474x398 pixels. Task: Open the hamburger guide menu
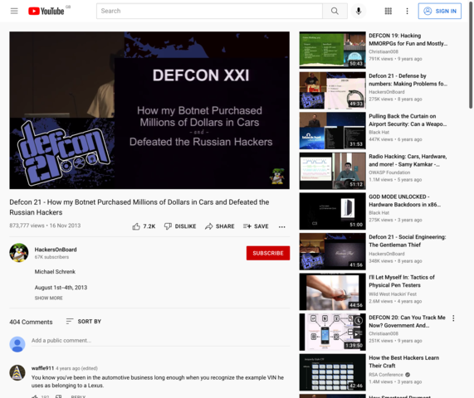coord(14,11)
